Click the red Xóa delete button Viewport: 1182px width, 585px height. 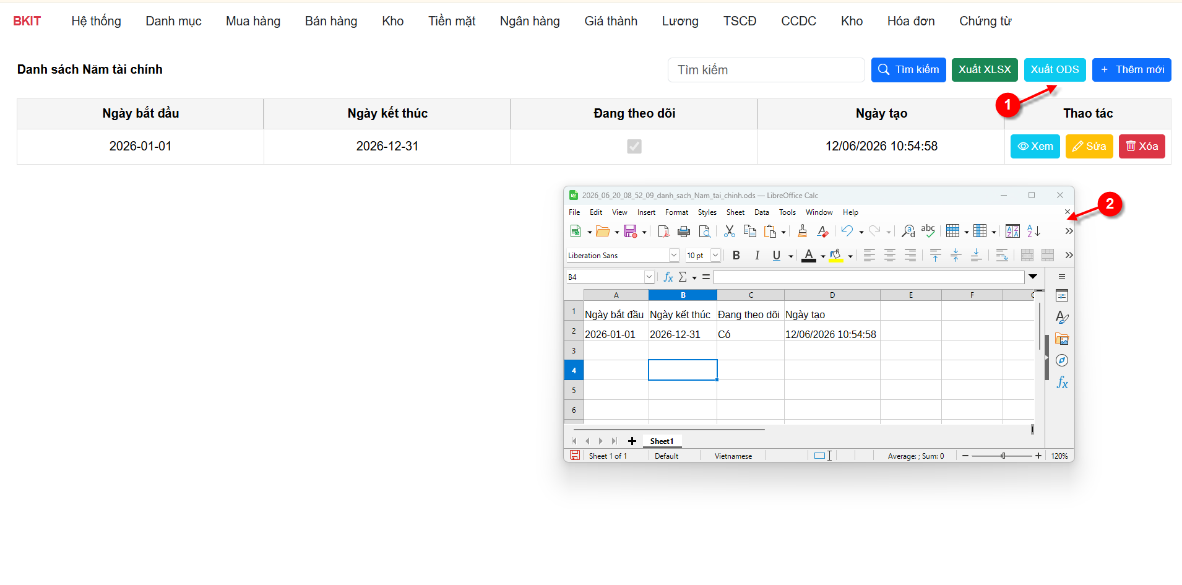tap(1142, 147)
